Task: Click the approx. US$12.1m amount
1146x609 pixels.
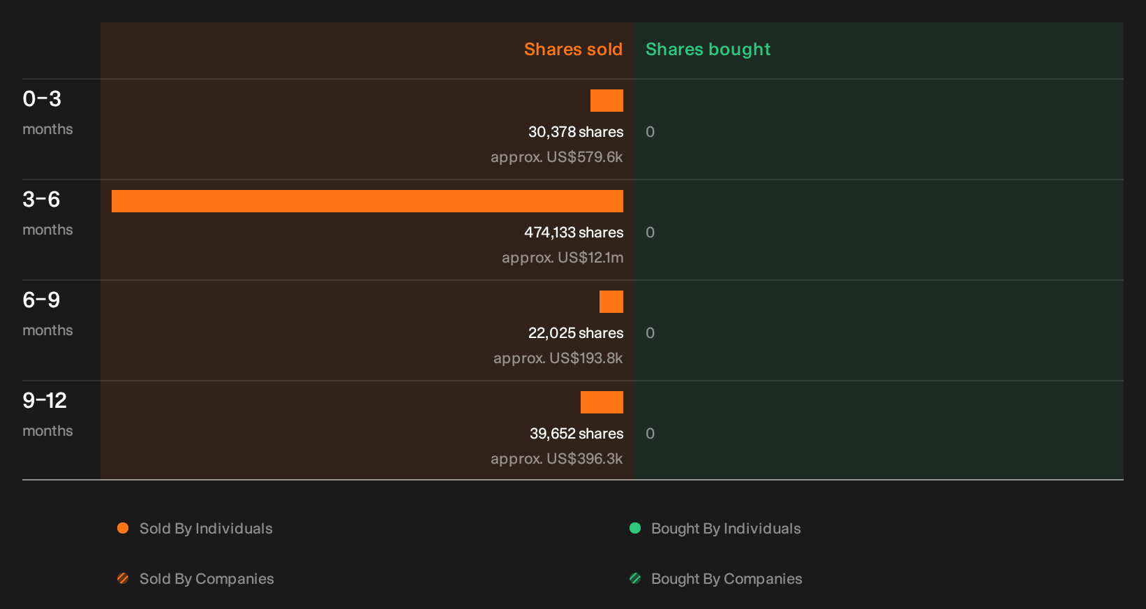Action: (x=563, y=258)
